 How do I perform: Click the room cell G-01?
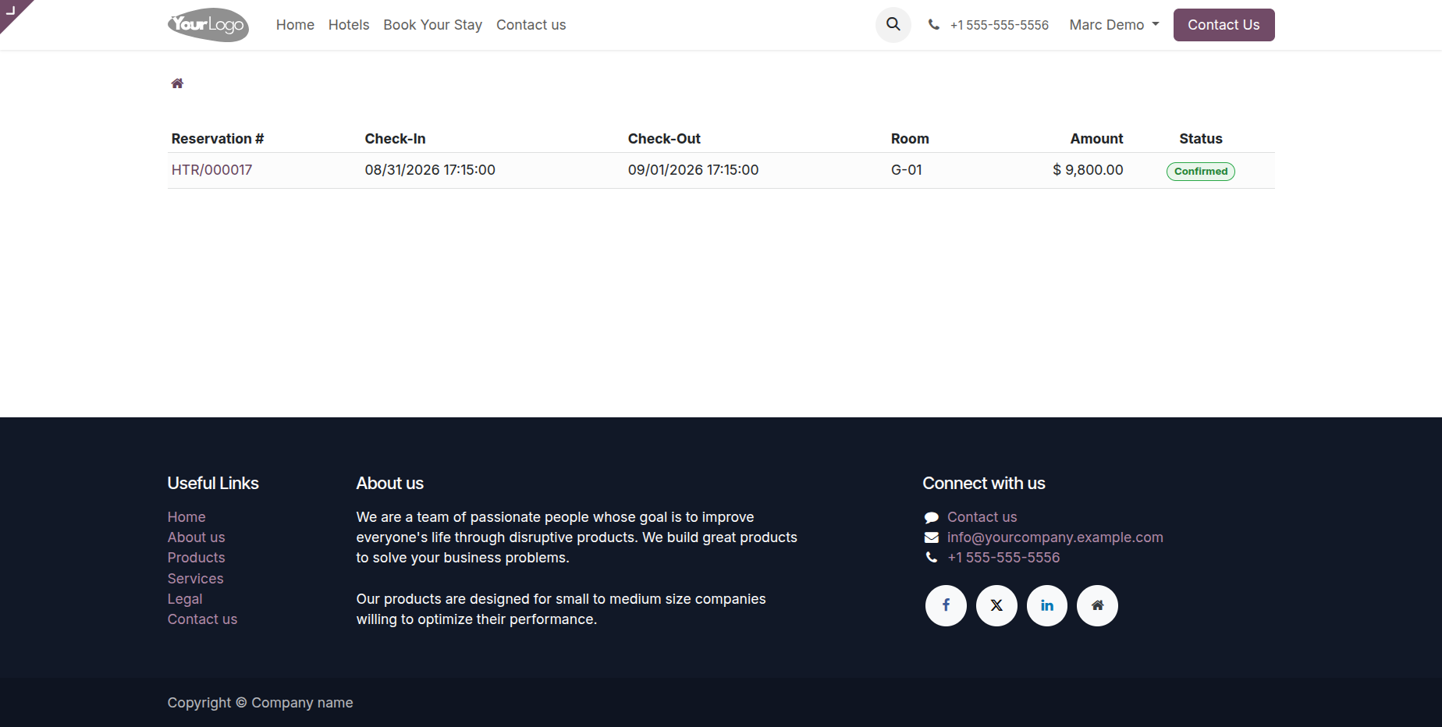(x=907, y=170)
